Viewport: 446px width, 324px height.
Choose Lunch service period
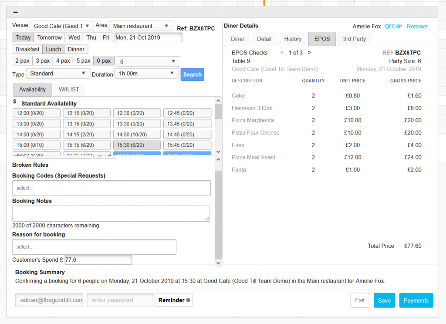point(54,49)
